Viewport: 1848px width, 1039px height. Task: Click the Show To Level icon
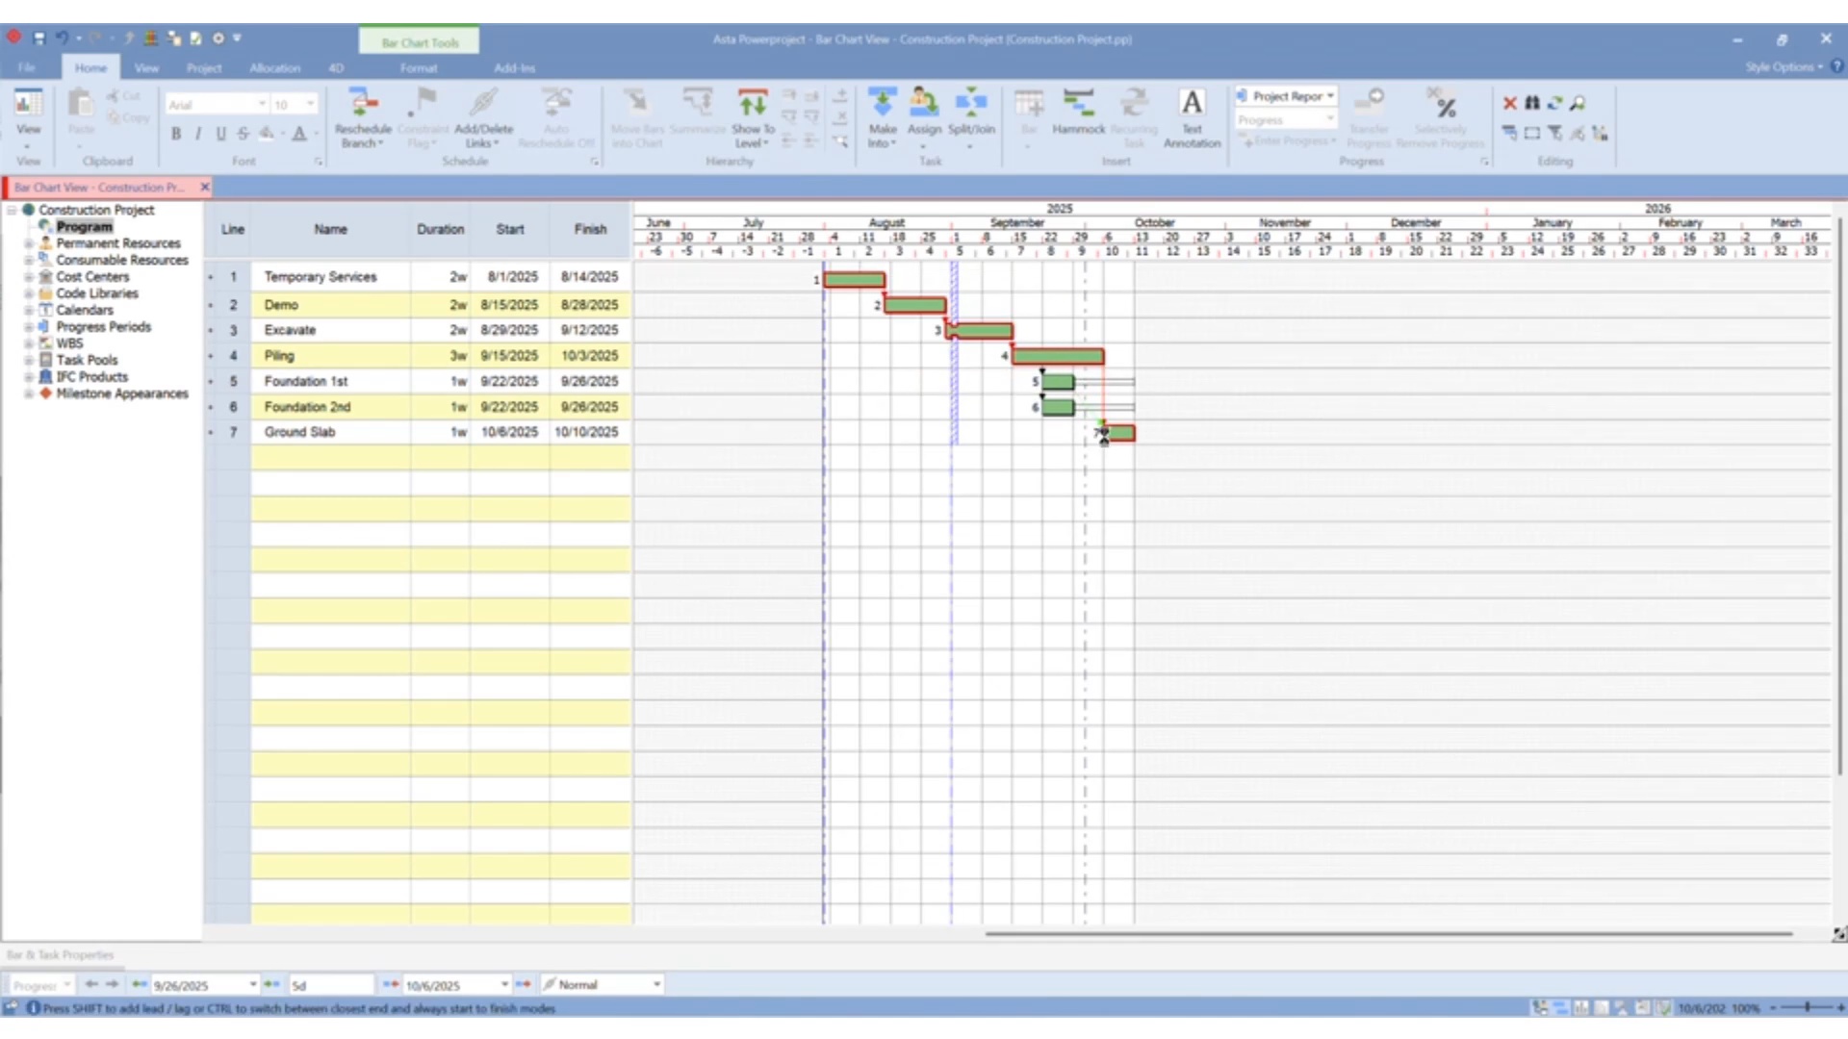click(752, 104)
